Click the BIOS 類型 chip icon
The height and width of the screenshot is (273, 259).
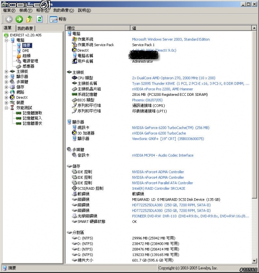point(74,100)
